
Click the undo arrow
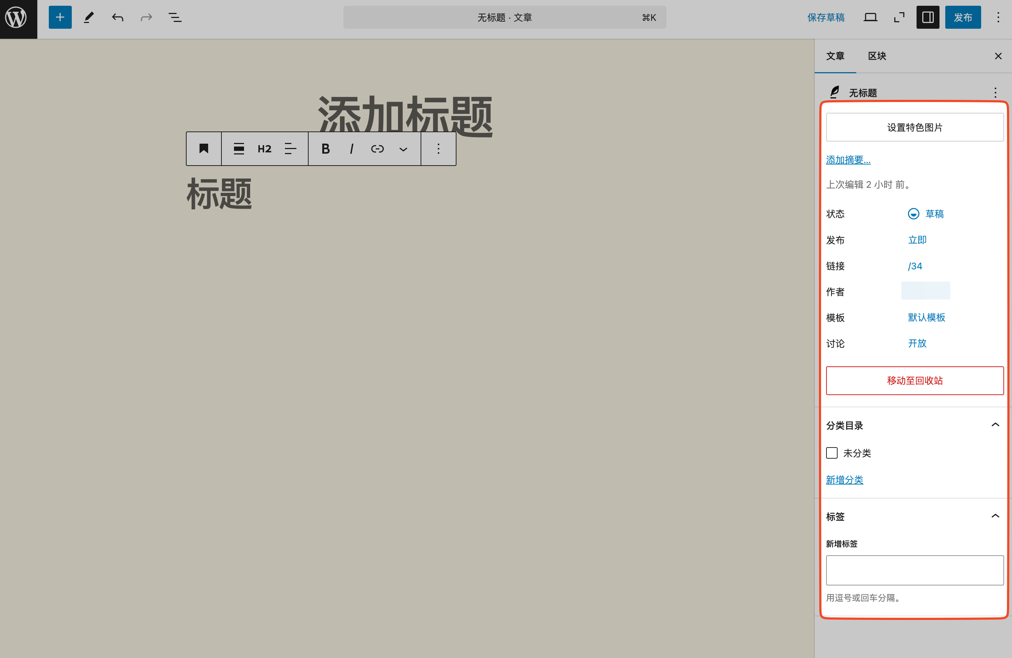(117, 18)
